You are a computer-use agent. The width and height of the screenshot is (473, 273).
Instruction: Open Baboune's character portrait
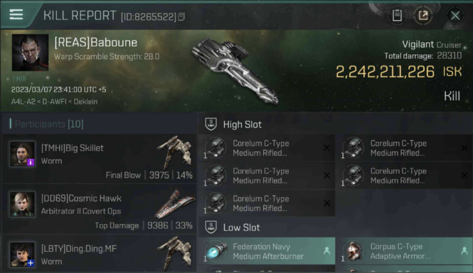pyautogui.click(x=30, y=53)
